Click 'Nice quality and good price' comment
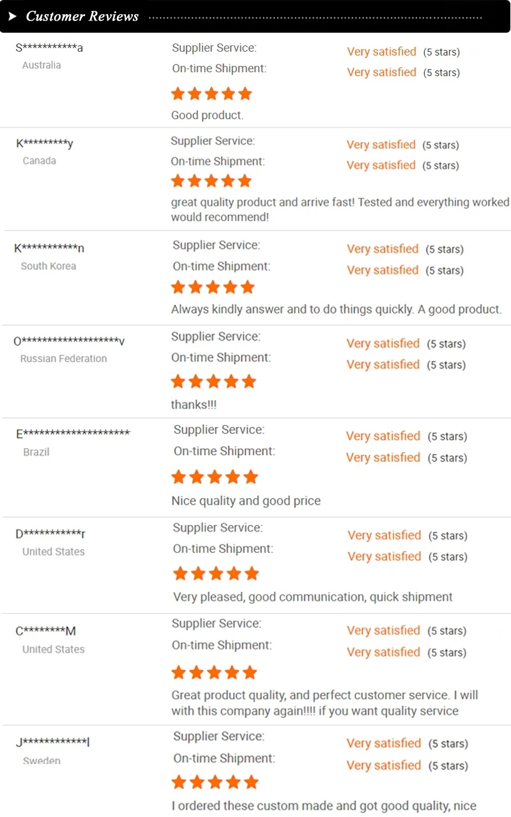Image resolution: width=511 pixels, height=817 pixels. (246, 501)
